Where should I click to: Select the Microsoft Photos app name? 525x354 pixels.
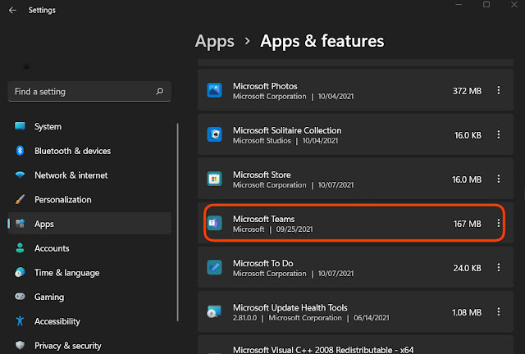tap(265, 86)
